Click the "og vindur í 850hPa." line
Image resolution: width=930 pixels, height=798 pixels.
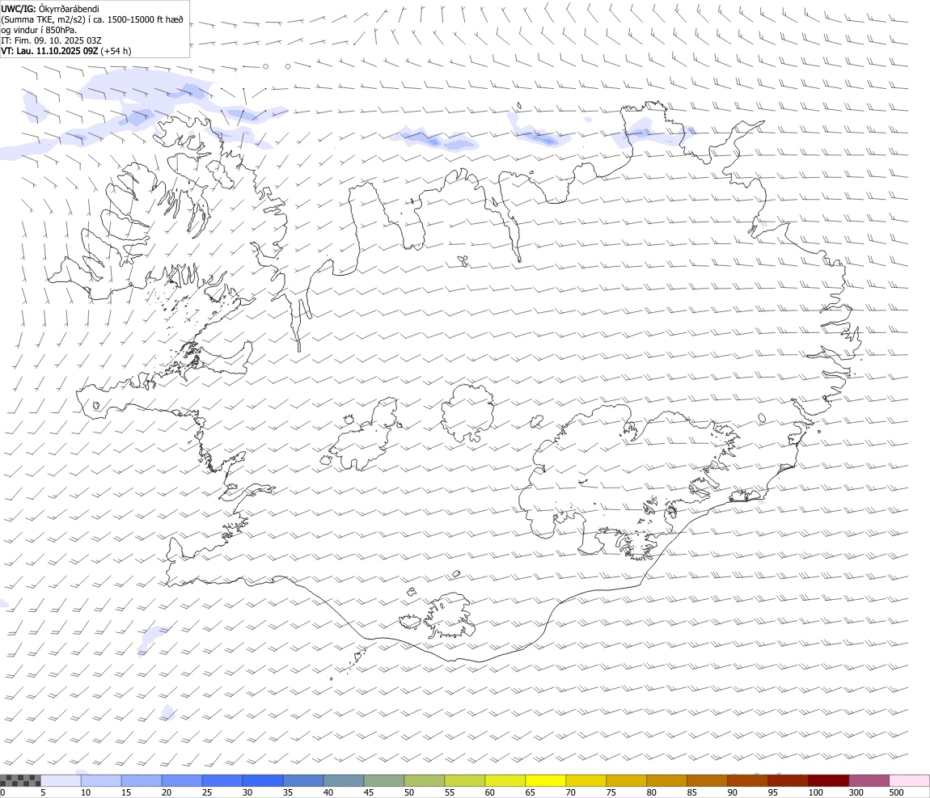(39, 30)
